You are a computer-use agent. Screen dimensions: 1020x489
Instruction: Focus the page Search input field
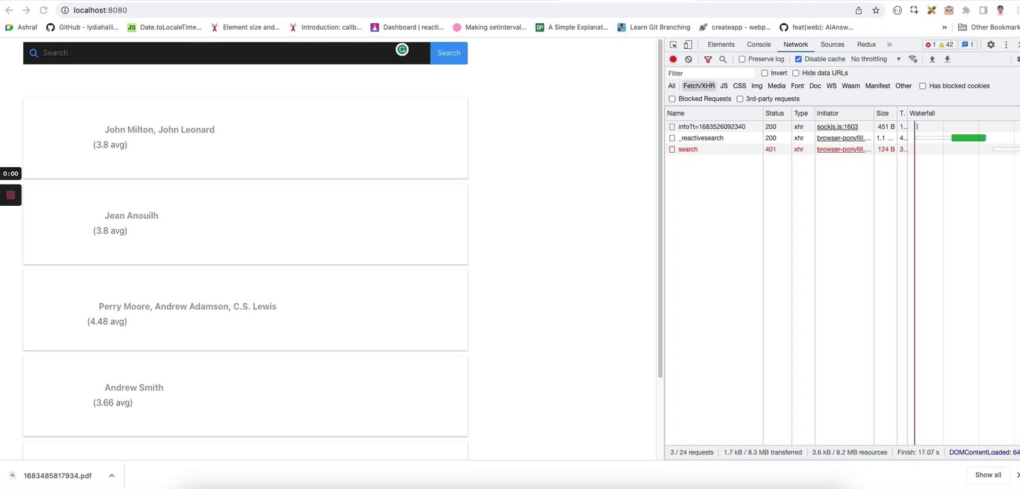[227, 53]
